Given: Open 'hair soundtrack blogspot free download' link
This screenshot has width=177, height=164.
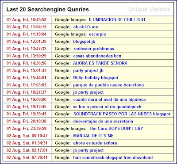Looking at the screenshot, I should (113, 157).
